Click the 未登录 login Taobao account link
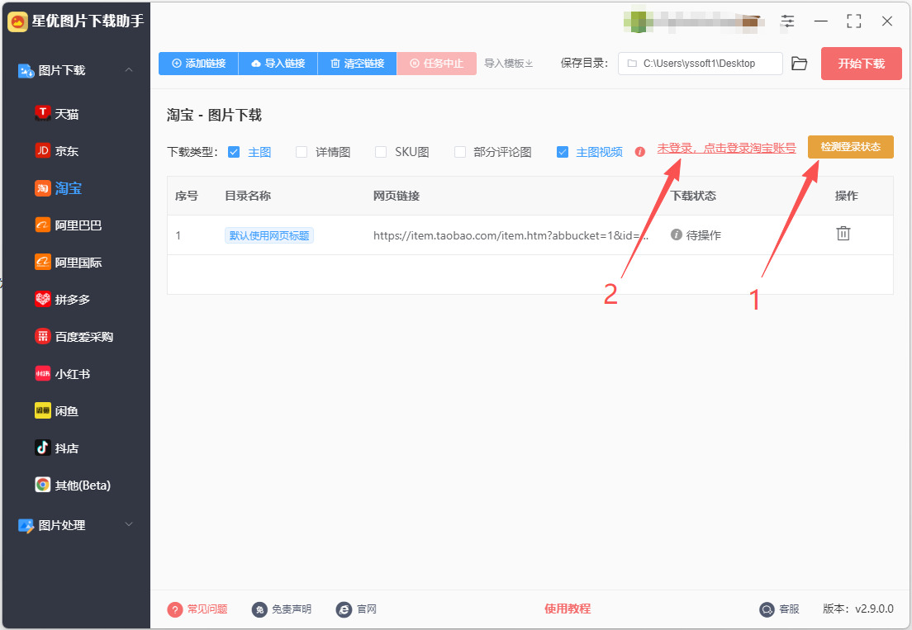Viewport: 912px width, 630px height. (726, 148)
